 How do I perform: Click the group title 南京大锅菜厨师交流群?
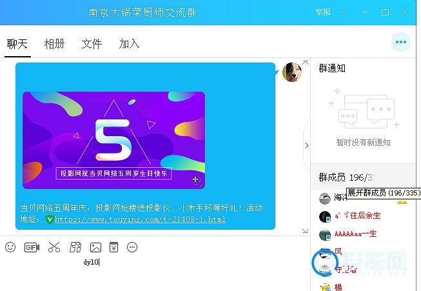click(143, 13)
